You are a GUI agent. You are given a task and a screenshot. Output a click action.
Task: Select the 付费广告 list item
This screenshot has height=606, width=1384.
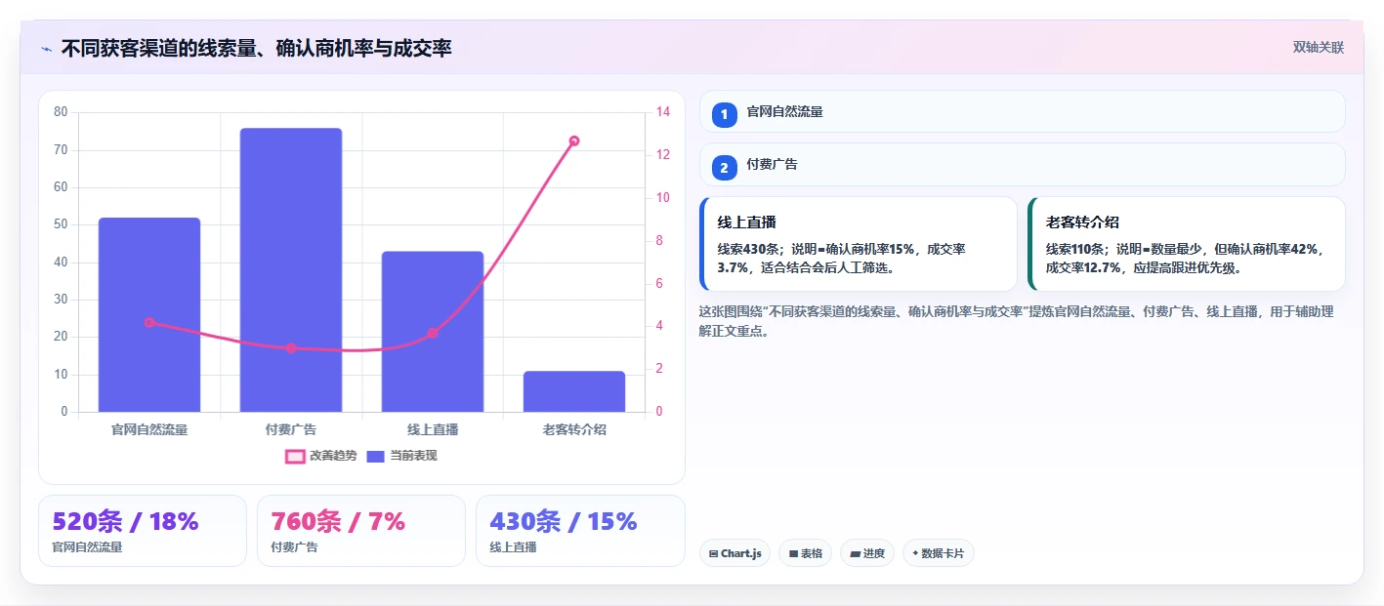click(x=1023, y=164)
